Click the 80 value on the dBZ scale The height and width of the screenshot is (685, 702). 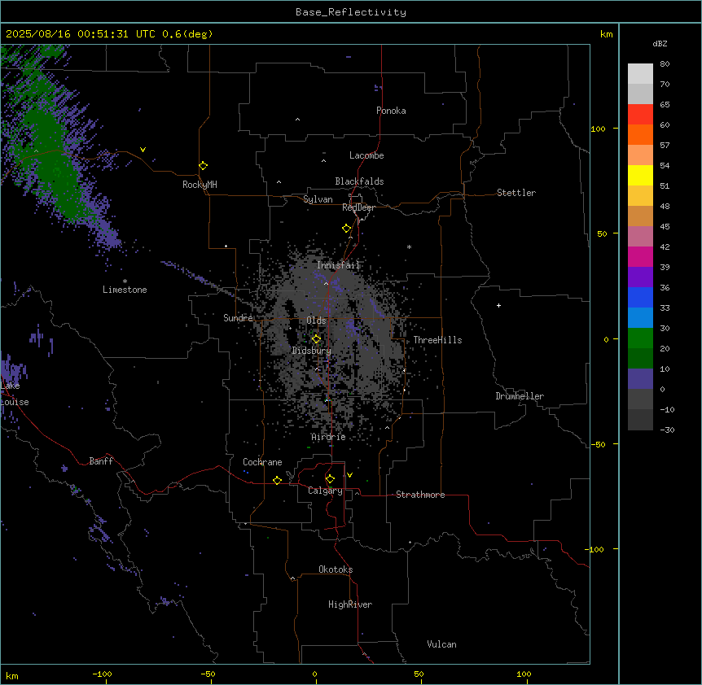(x=665, y=64)
